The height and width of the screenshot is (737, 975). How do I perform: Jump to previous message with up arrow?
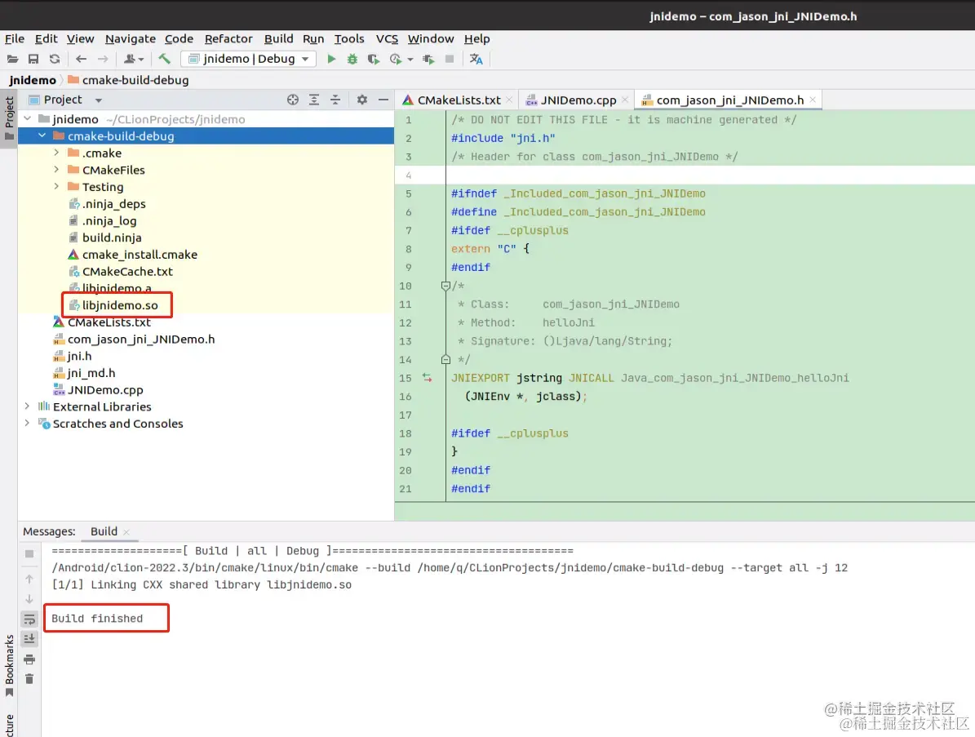coord(29,579)
